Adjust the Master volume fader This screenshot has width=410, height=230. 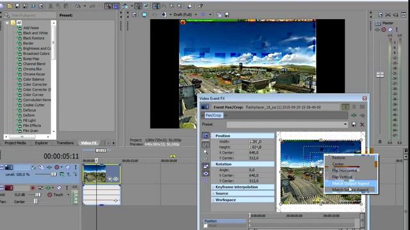click(x=380, y=75)
